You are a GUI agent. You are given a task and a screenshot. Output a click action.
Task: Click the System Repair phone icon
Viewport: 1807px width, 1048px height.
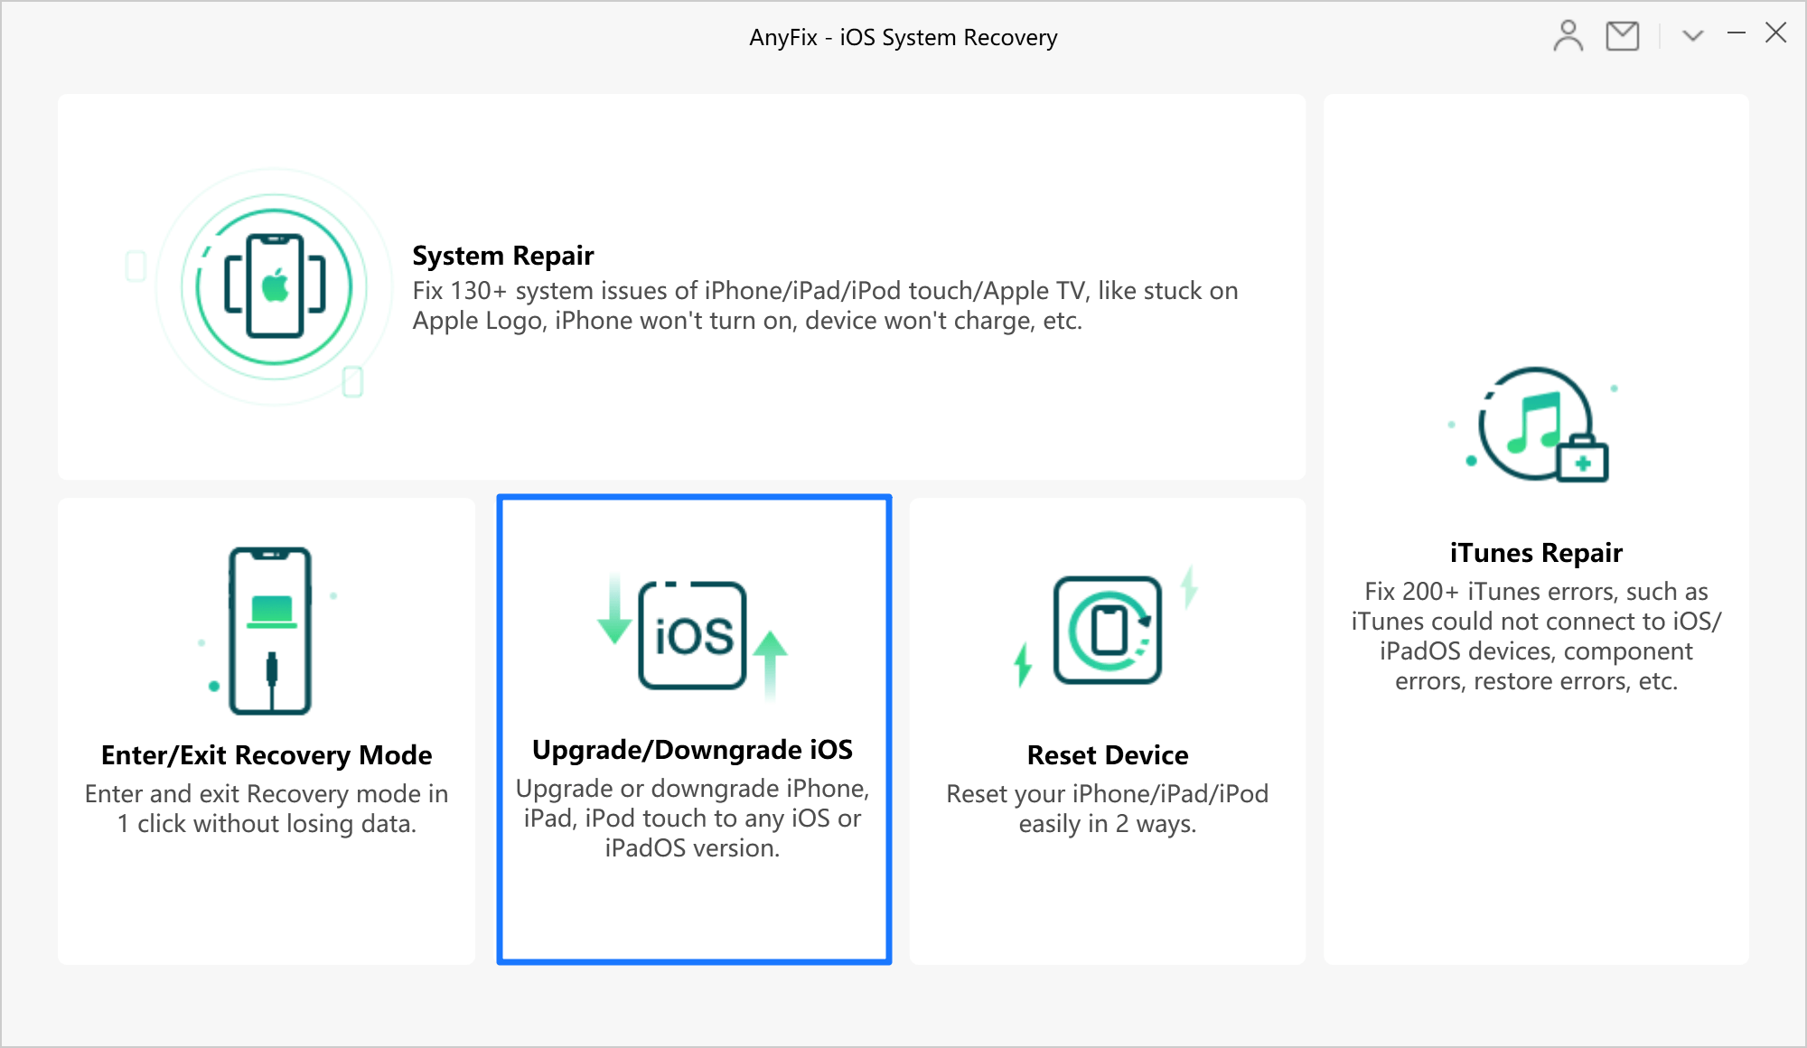coord(275,286)
